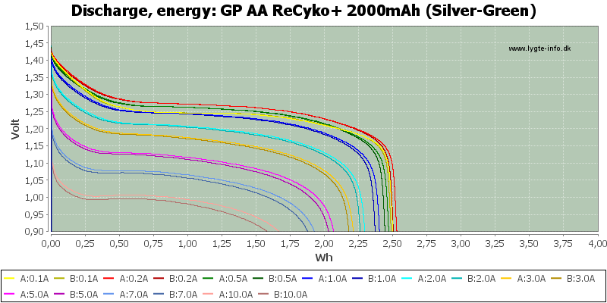
Task: Click the A:0.5A legend entry
Action: coord(225,278)
